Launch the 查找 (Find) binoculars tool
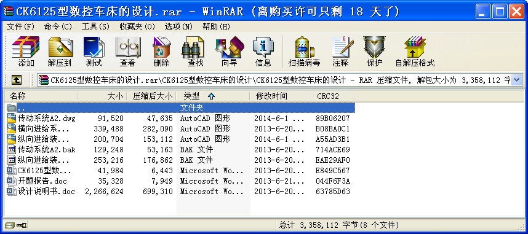The width and height of the screenshot is (528, 234). pyautogui.click(x=195, y=52)
